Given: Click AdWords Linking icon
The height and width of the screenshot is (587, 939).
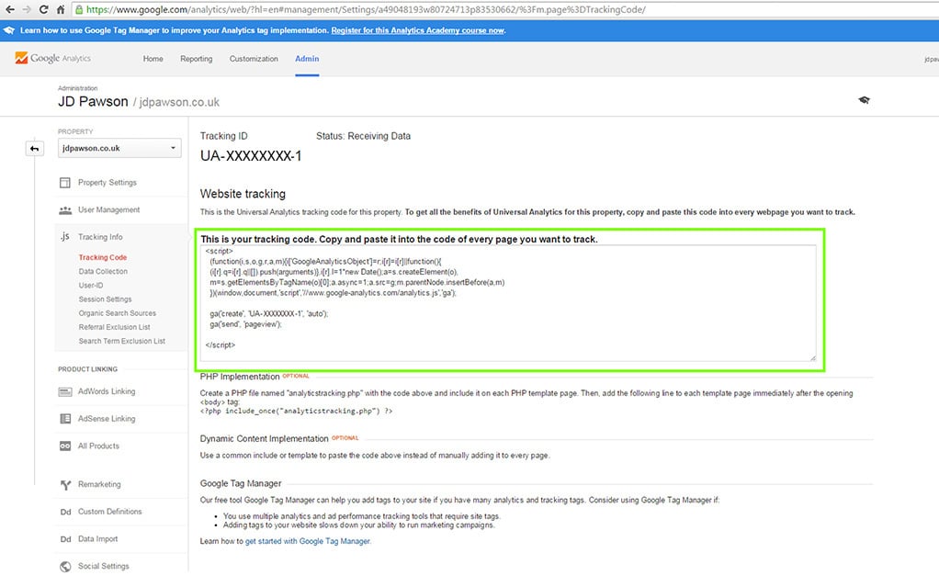Looking at the screenshot, I should [x=65, y=391].
